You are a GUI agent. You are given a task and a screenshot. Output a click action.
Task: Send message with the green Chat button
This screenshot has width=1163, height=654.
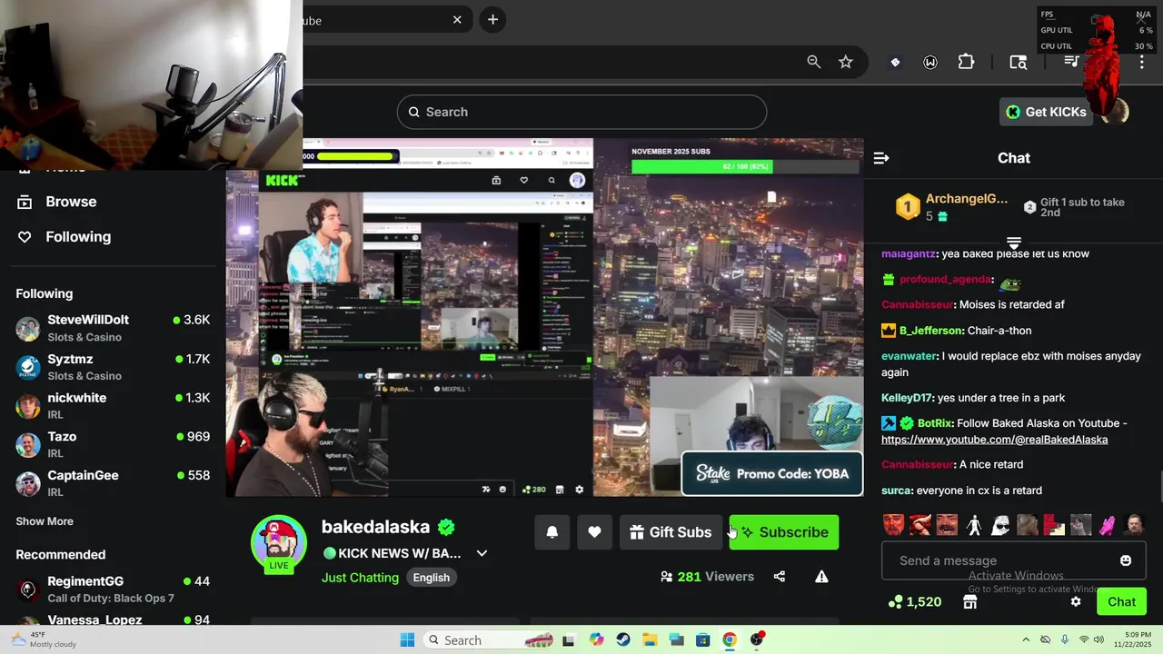point(1121,602)
